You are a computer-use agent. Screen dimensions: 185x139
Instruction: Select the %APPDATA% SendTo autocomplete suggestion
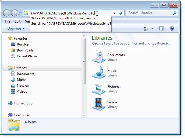tap(64, 18)
